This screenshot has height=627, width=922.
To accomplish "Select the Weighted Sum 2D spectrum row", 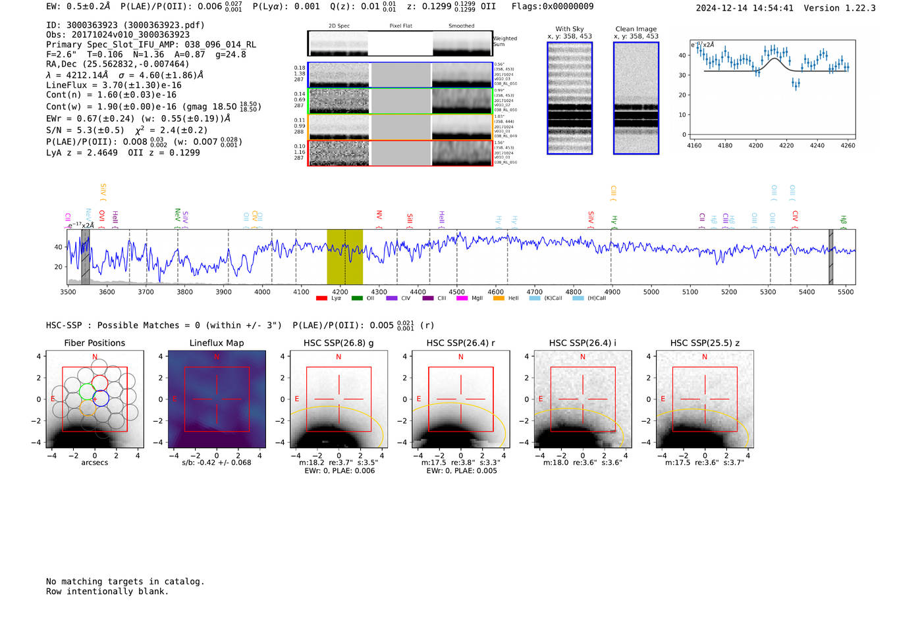I will pos(400,43).
